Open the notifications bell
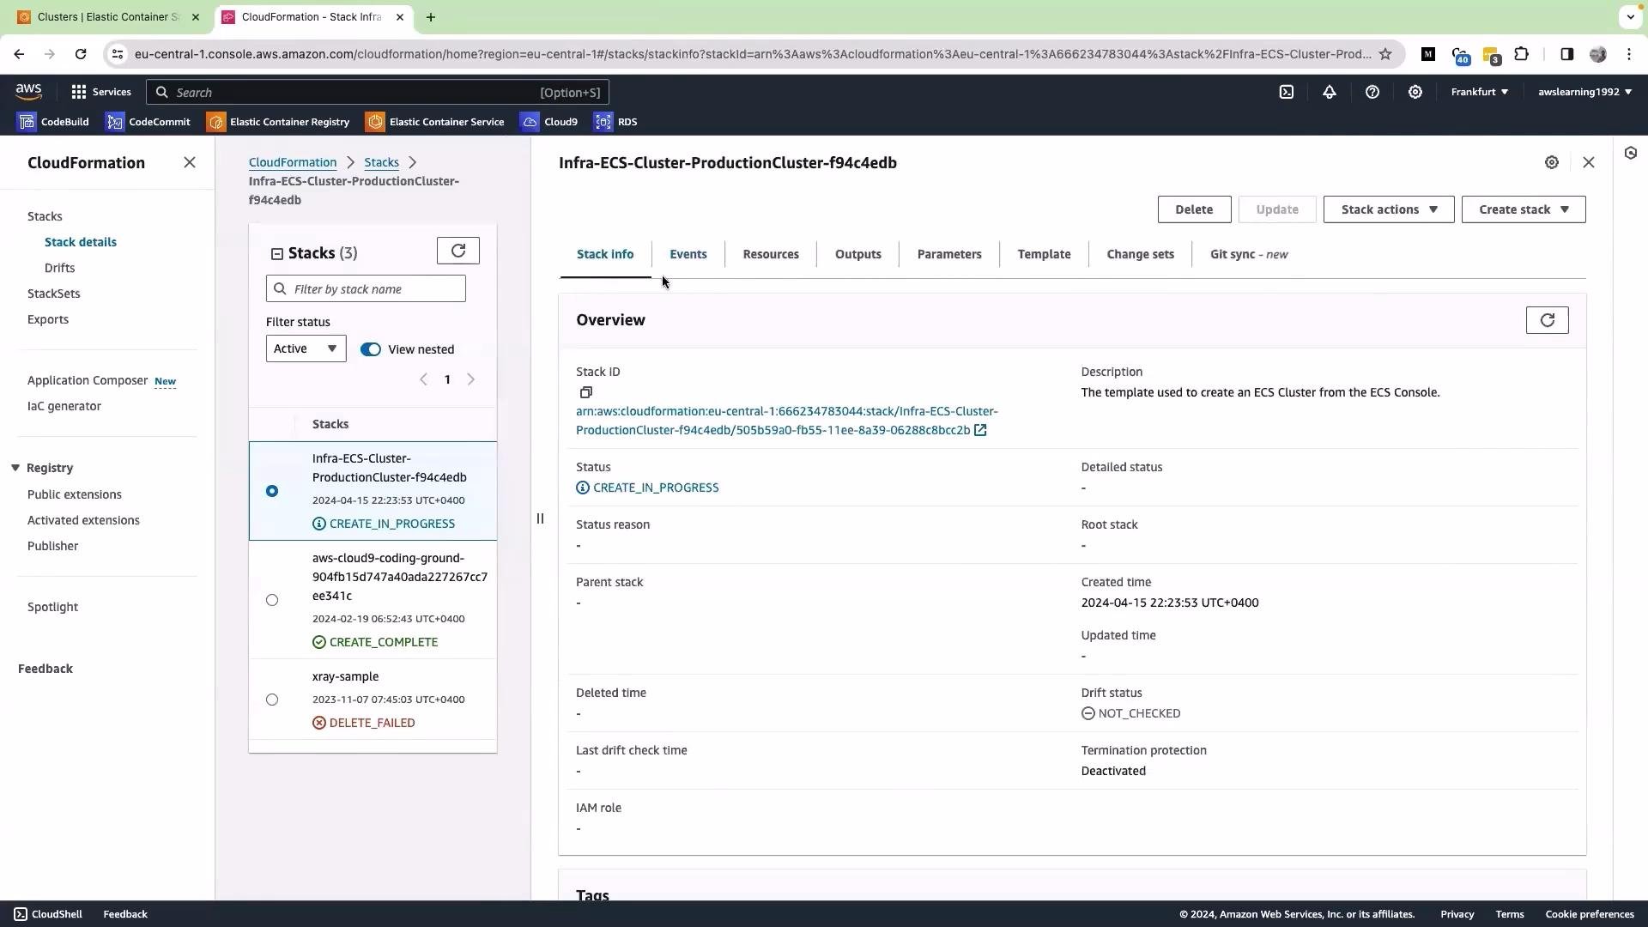1648x927 pixels. pos(1330,92)
